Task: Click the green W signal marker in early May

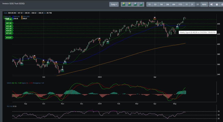Action: (177, 27)
